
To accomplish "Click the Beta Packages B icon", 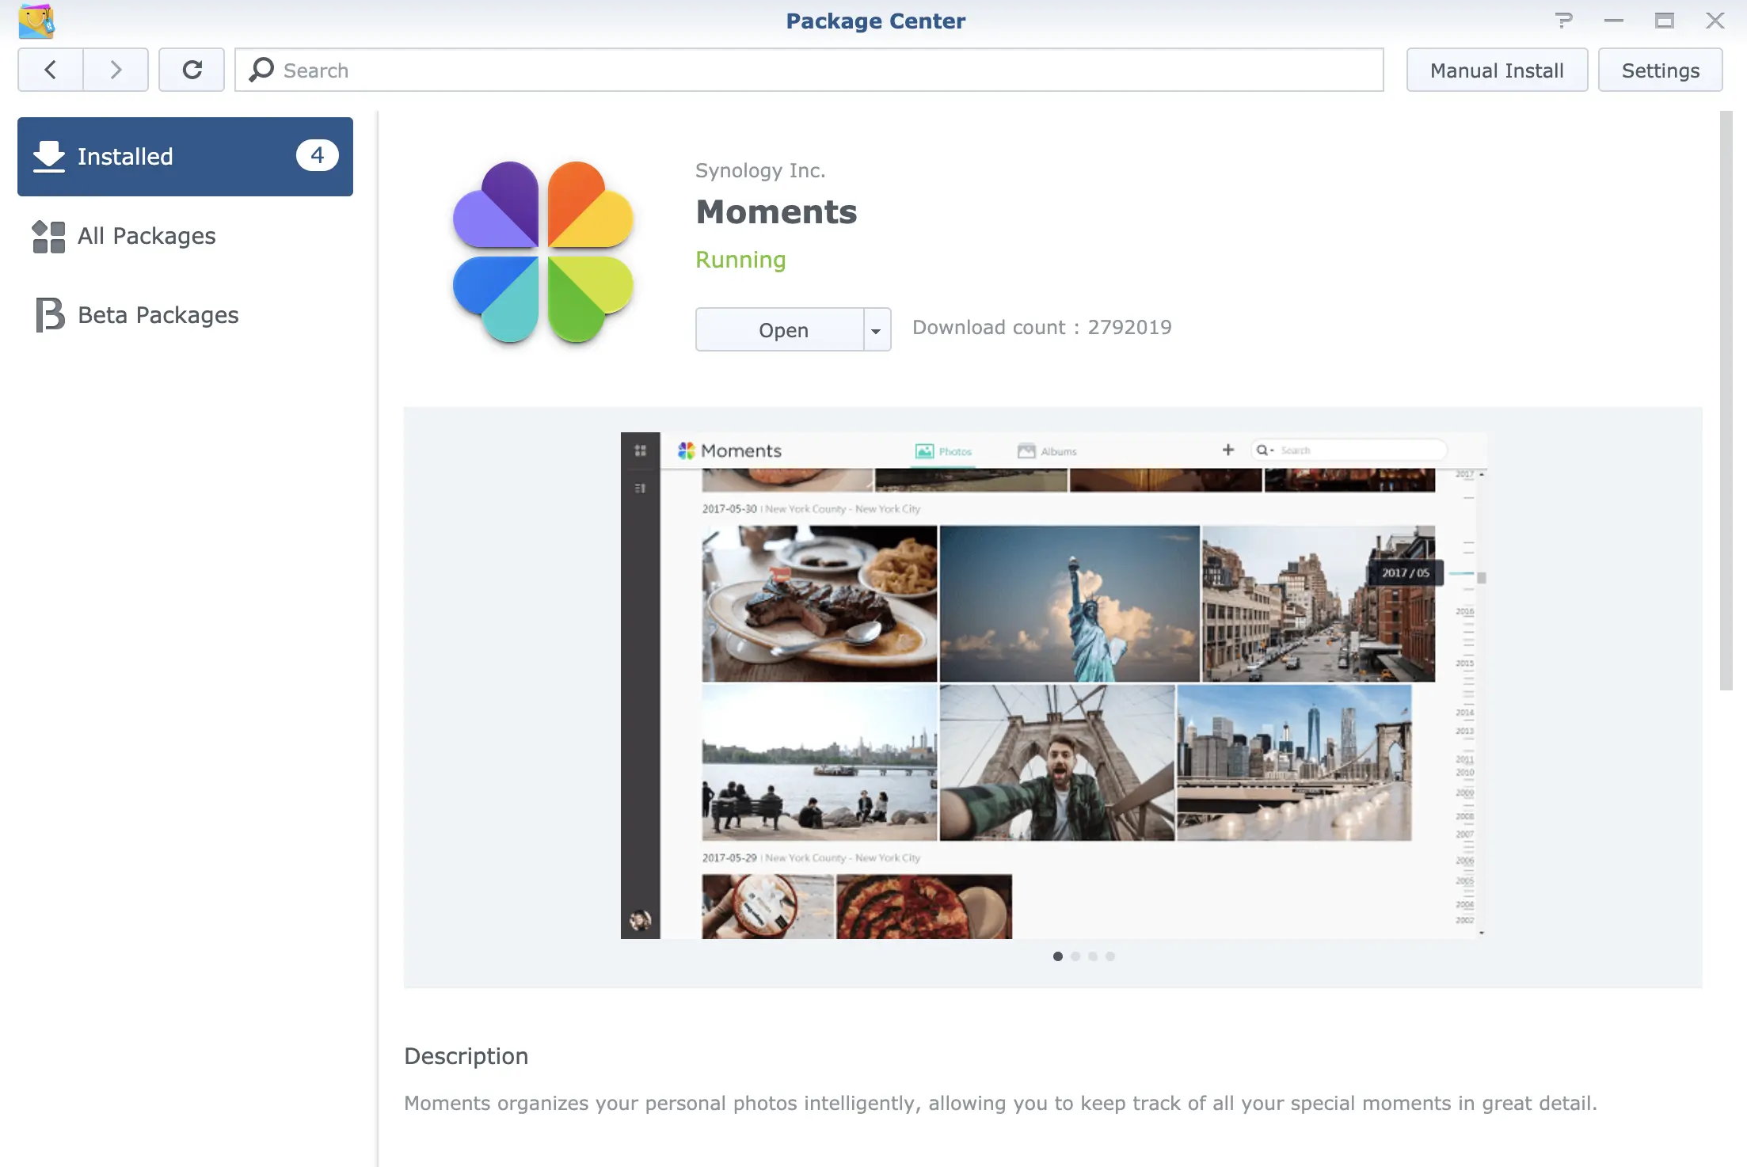I will (x=50, y=314).
